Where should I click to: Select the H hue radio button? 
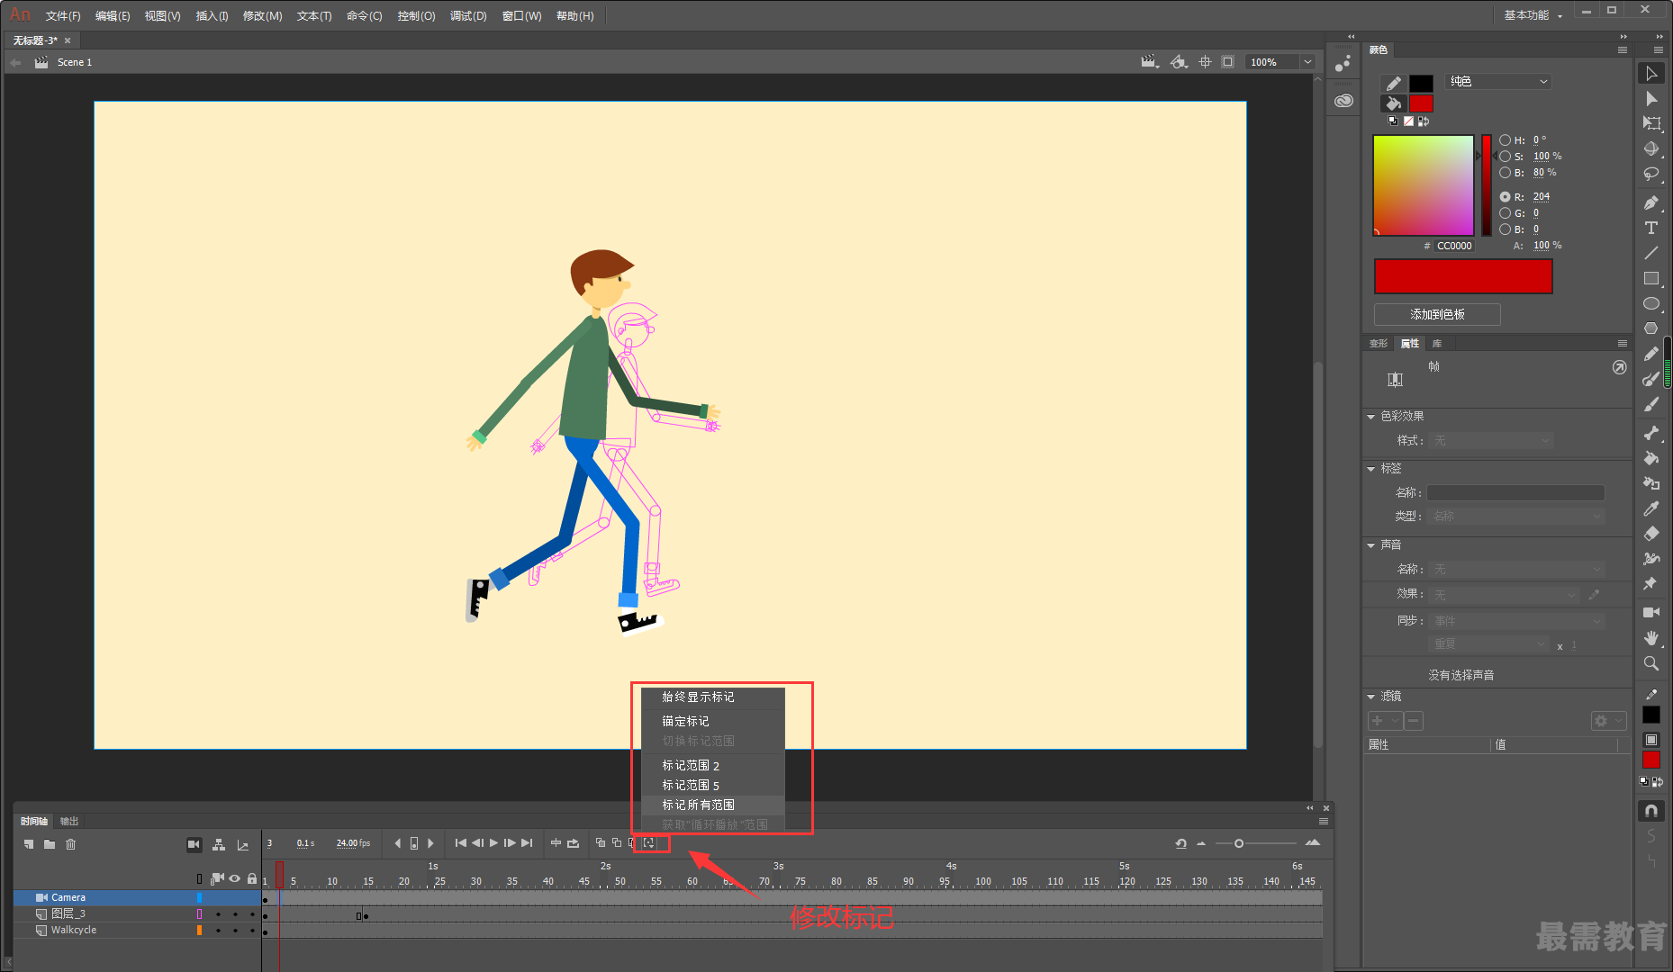point(1505,140)
